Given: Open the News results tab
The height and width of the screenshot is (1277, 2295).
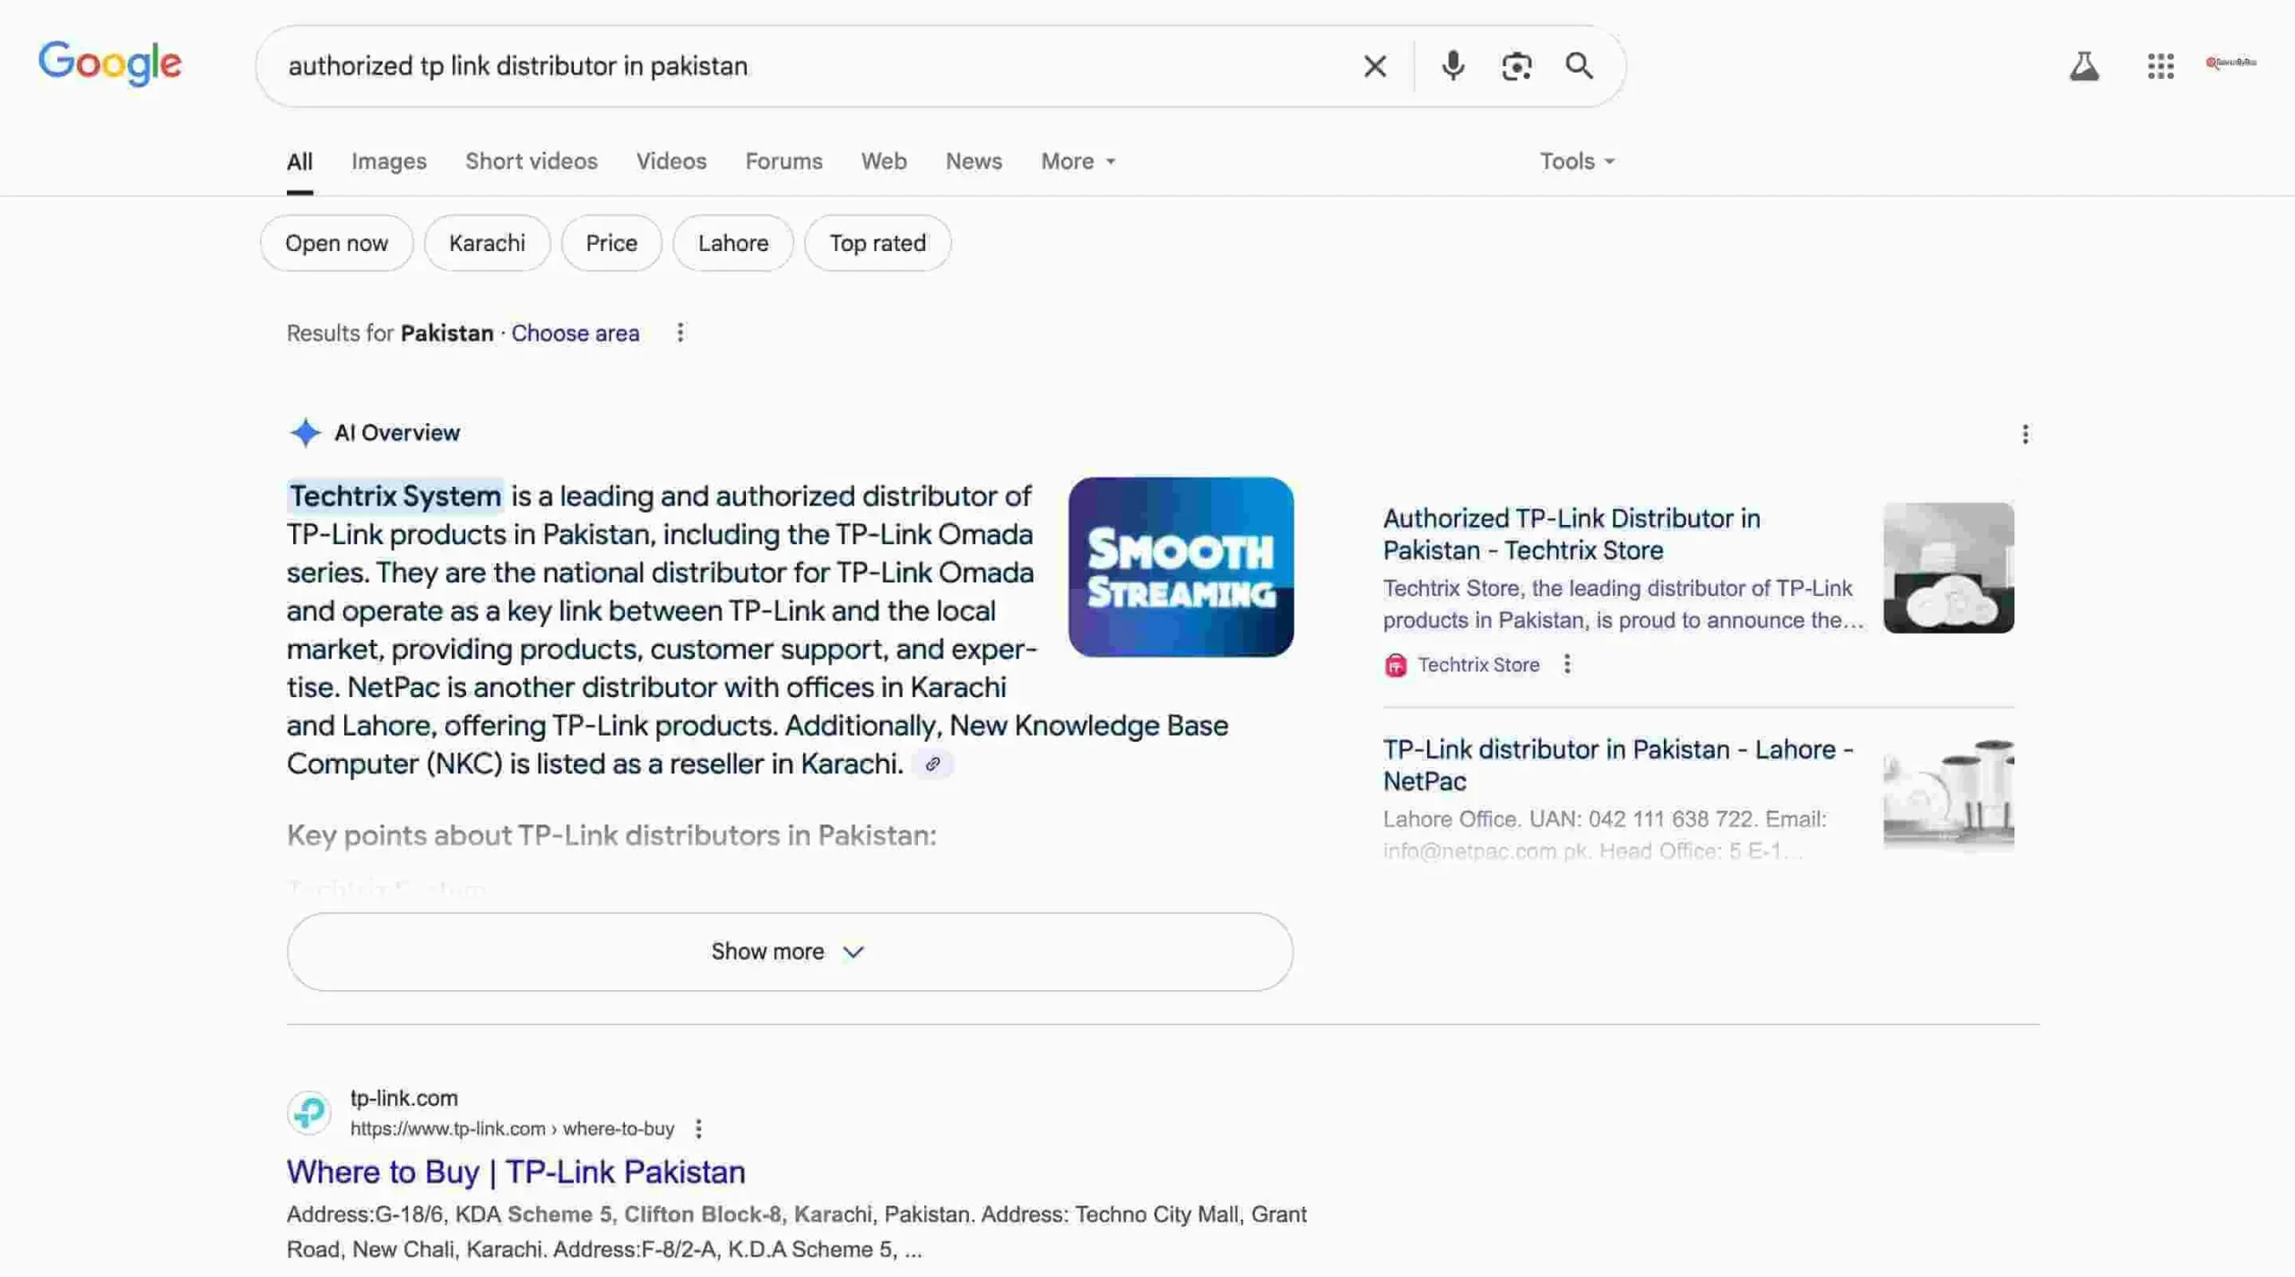Looking at the screenshot, I should tap(974, 160).
